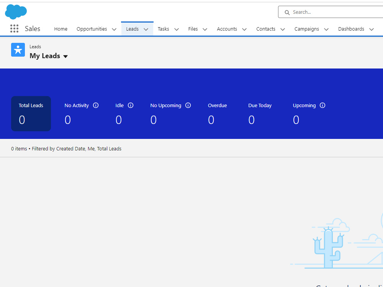383x287 pixels.
Task: Click the '0 items • Filtered by Created Date' text
Action: pos(66,148)
